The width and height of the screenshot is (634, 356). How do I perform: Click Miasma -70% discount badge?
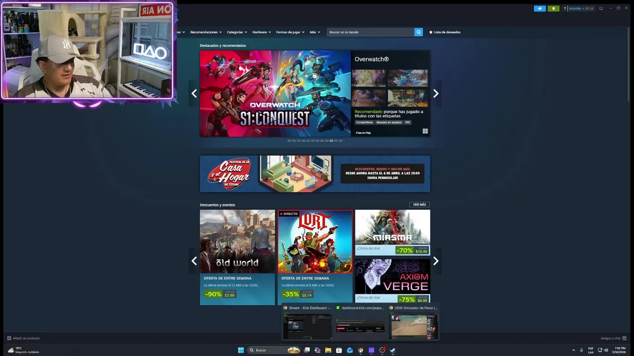[x=404, y=251]
